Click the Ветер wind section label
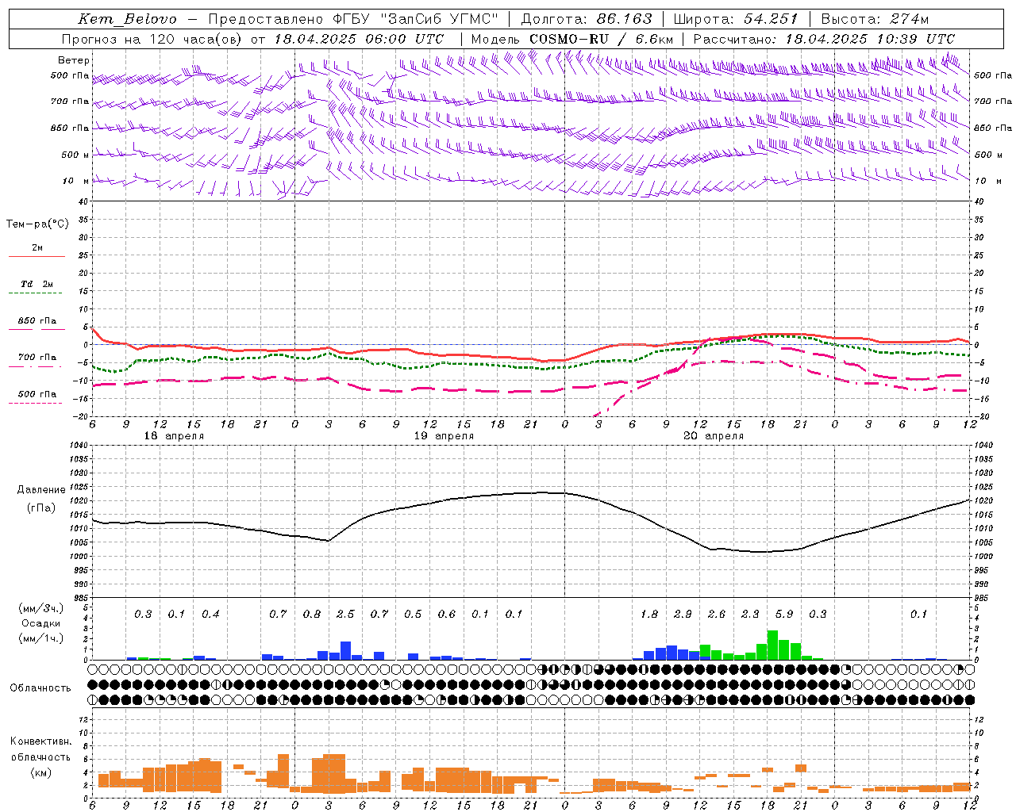This screenshot has height=812, width=1016. (x=74, y=60)
